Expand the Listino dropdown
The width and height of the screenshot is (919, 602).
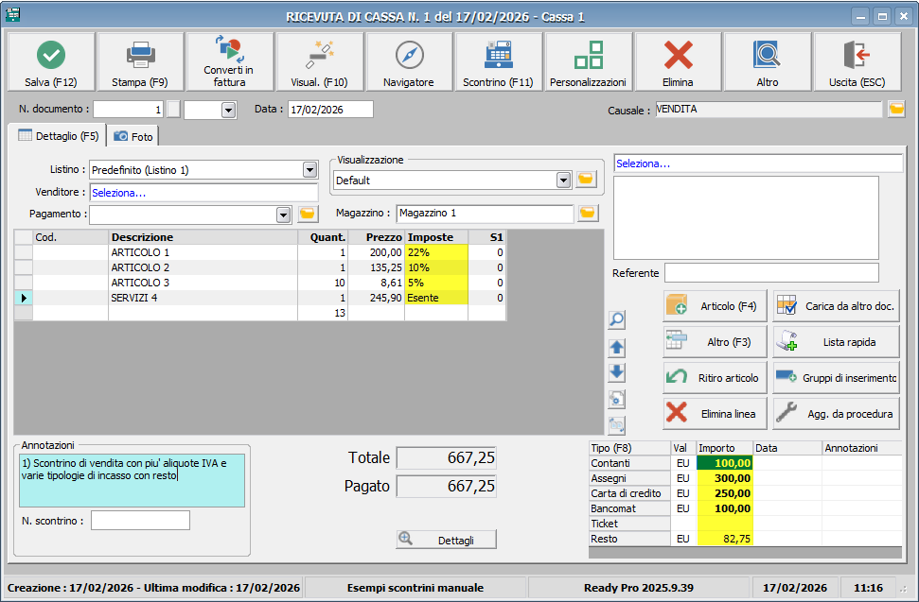pos(309,170)
